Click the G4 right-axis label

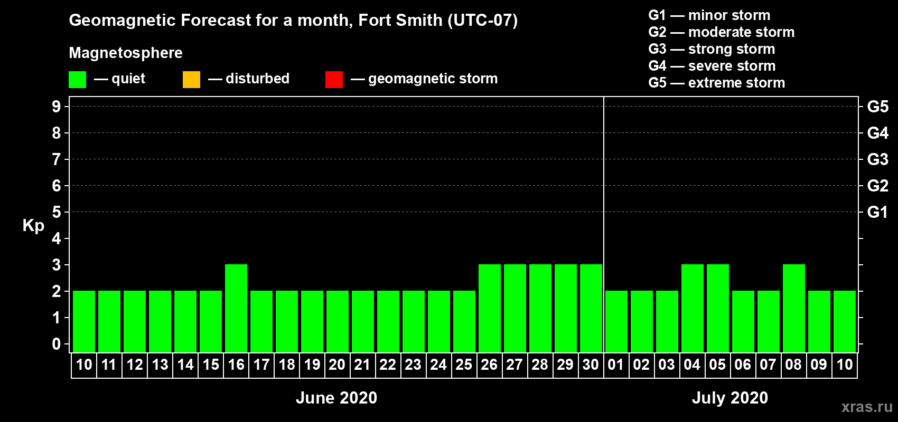click(878, 133)
